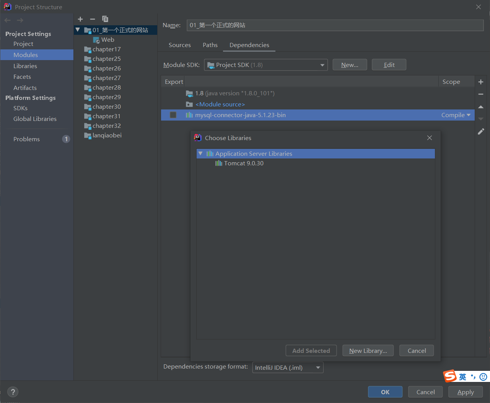
Task: Select the chapter25 module
Action: click(106, 59)
